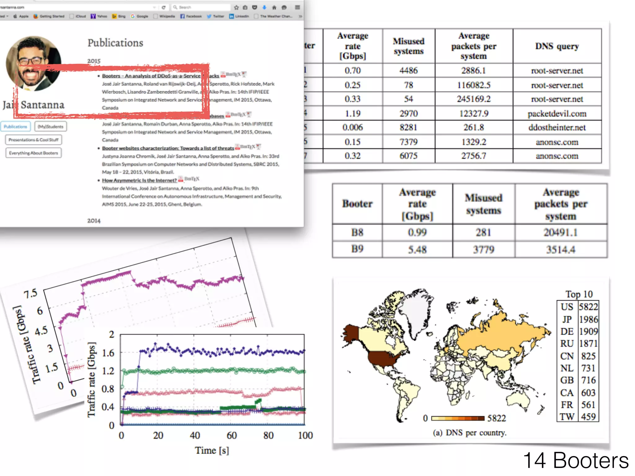The height and width of the screenshot is (476, 635).
Task: Open the hamburger menu icon
Action: pyautogui.click(x=297, y=7)
